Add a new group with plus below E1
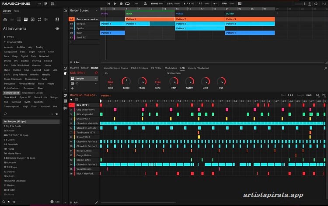The image size is (328, 206). pyautogui.click(x=71, y=42)
